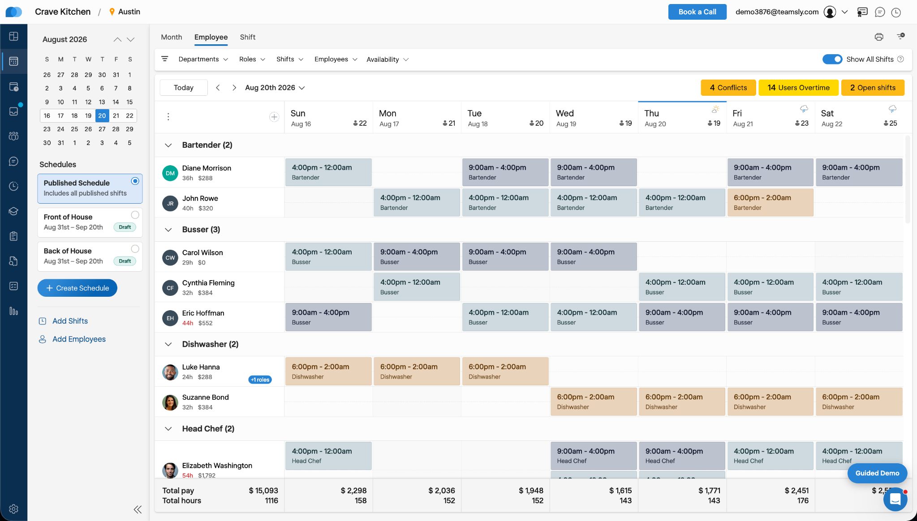Viewport: 917px width, 521px height.
Task: Click the add column plus icon
Action: [274, 117]
